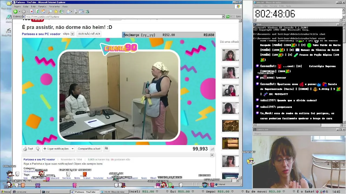Viewport: 346px width, 194px height.
Task: Expand the Ligar notificações dropdown arrow
Action: pos(72,149)
